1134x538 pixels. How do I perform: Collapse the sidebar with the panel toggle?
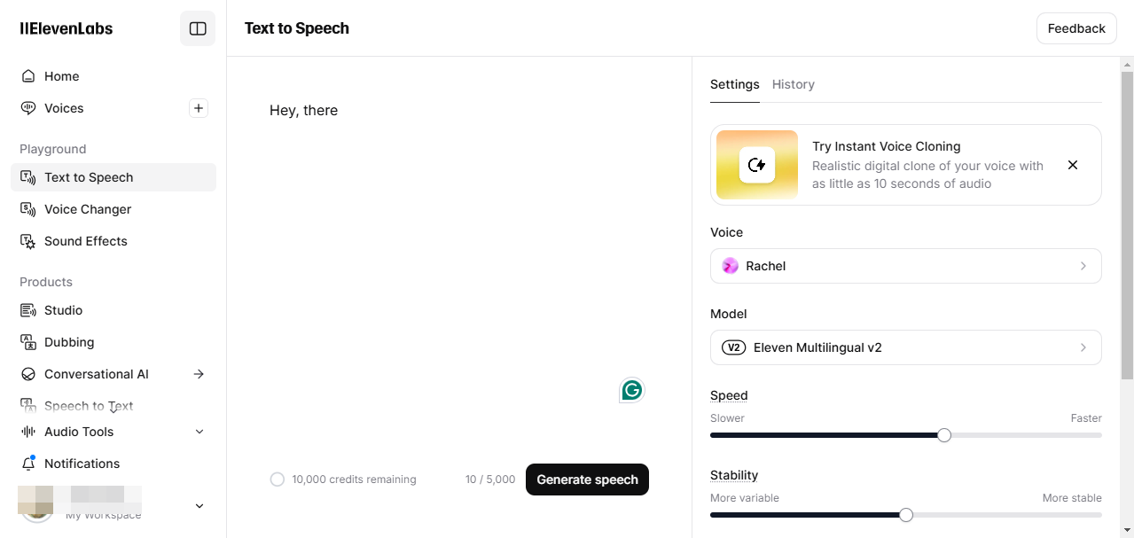coord(197,28)
